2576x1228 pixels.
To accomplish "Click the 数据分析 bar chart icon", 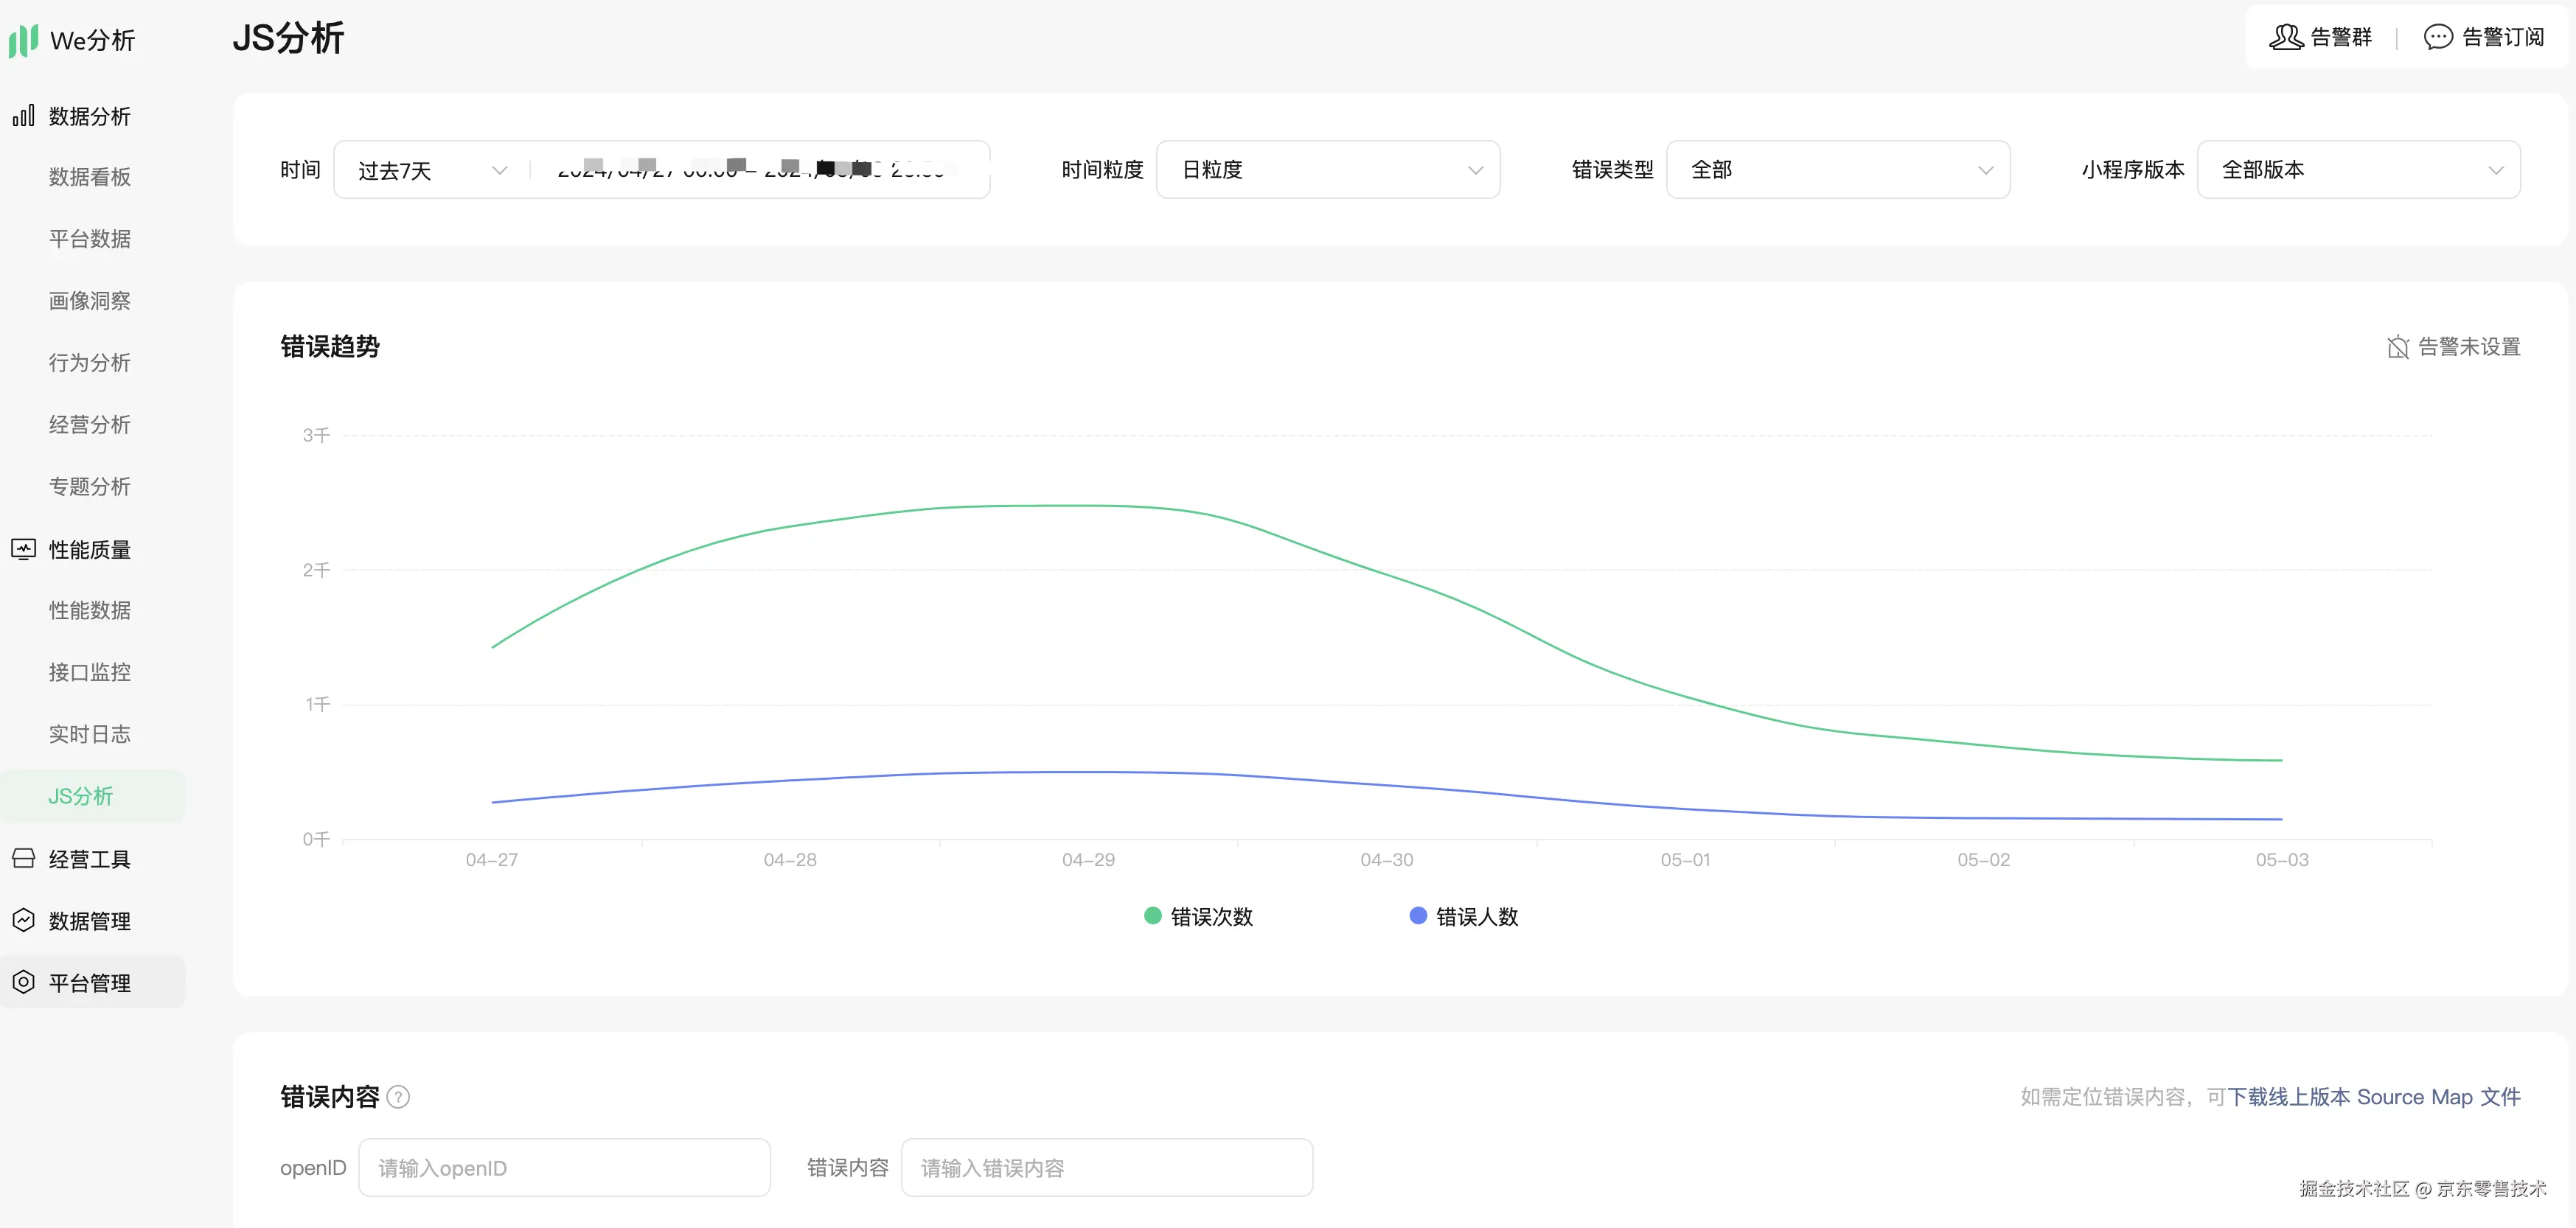I will (23, 116).
